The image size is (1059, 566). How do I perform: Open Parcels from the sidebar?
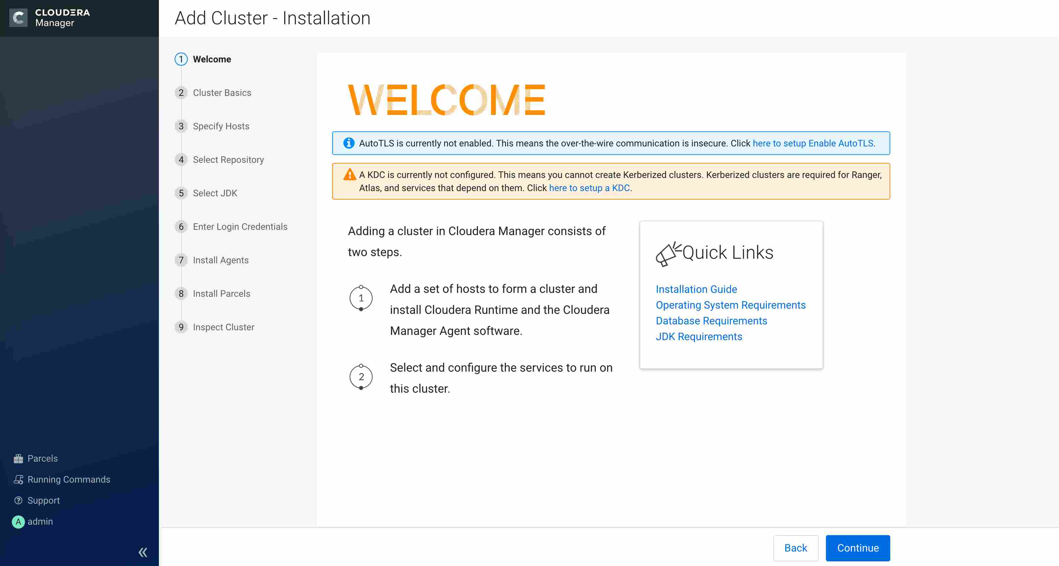[42, 458]
